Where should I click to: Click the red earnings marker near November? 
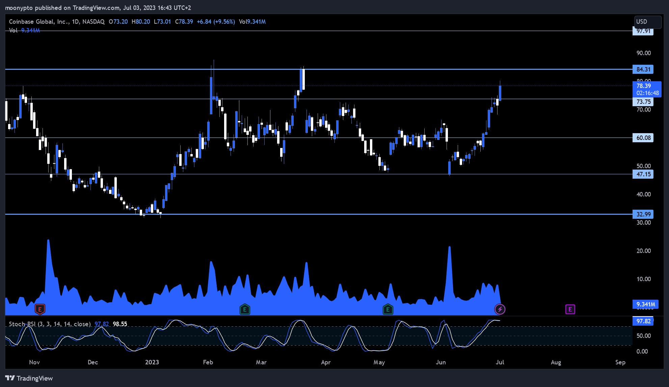40,309
